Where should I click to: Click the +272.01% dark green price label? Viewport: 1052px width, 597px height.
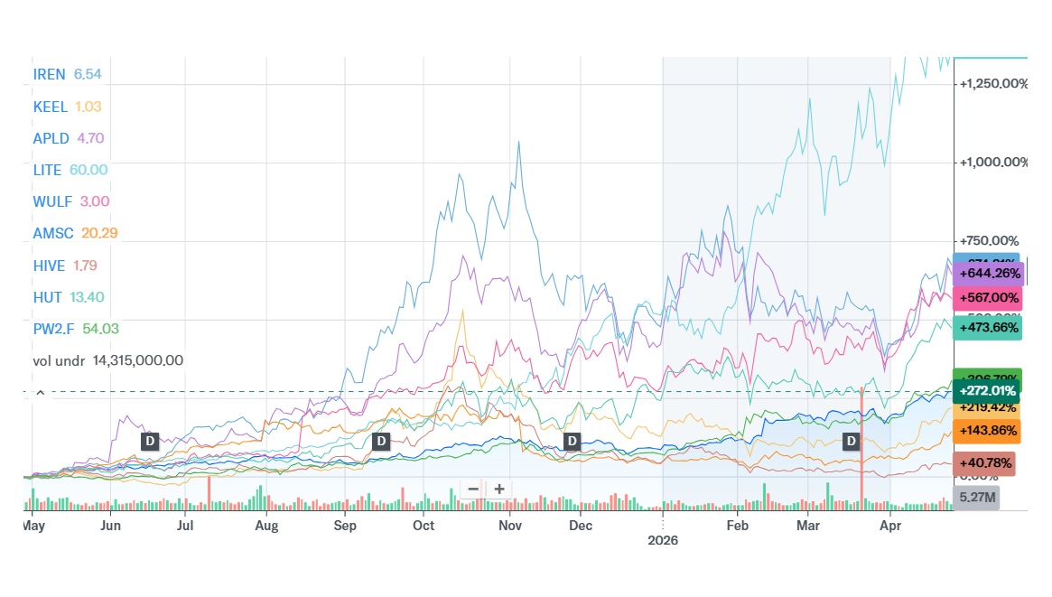coord(986,390)
